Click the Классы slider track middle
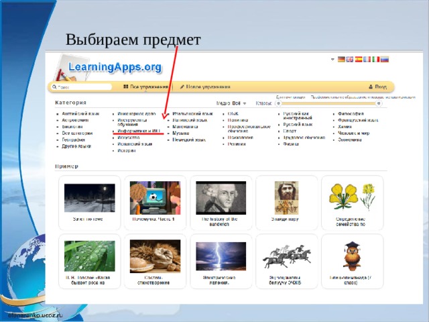 [328, 103]
